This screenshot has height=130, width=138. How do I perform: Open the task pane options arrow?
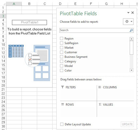128,13
